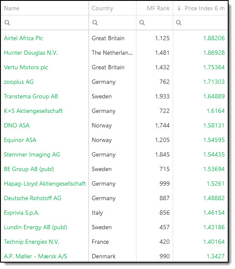Select Denmark country cell
The height and width of the screenshot is (269, 235).
coord(104,256)
